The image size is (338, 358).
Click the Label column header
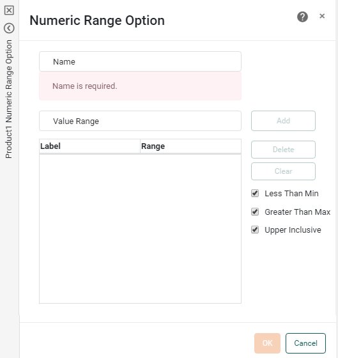tap(89, 146)
